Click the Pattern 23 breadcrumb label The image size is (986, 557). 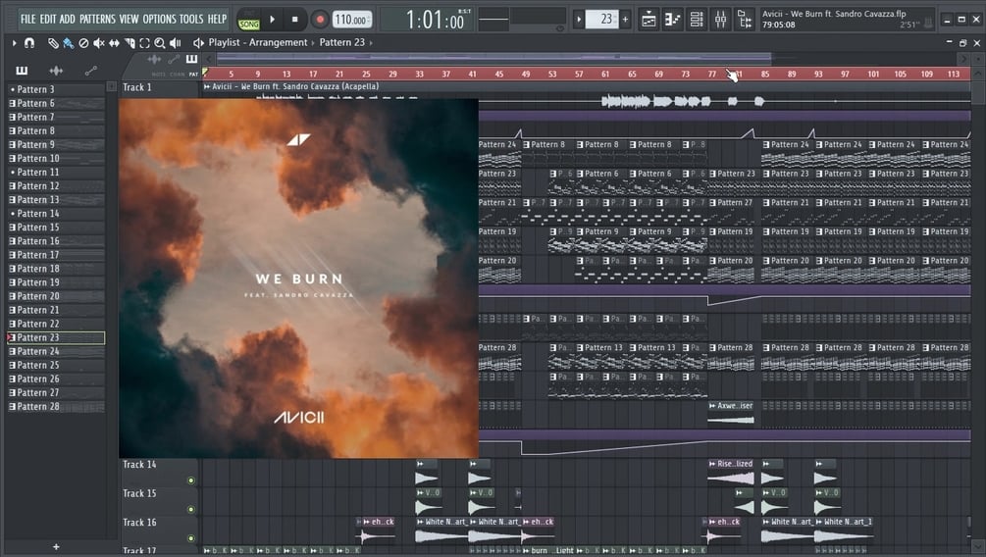click(342, 43)
